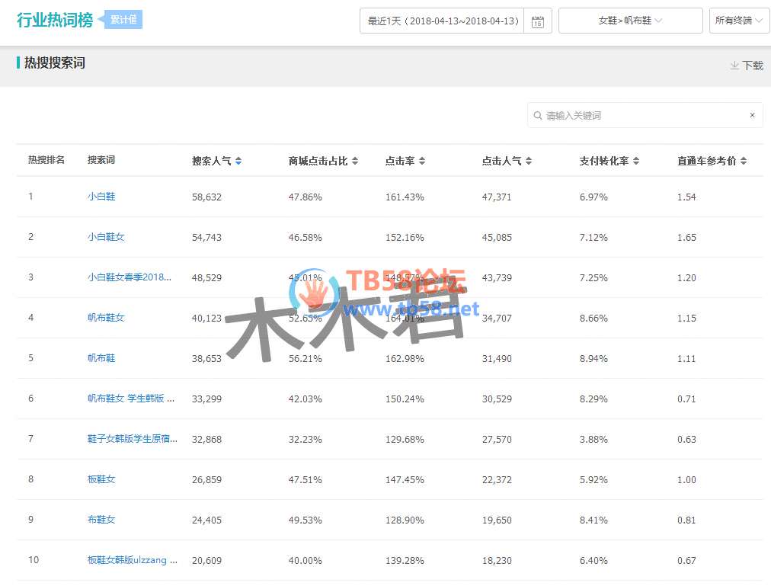Open the 板鞋女 keyword link
The image size is (771, 586).
[101, 479]
